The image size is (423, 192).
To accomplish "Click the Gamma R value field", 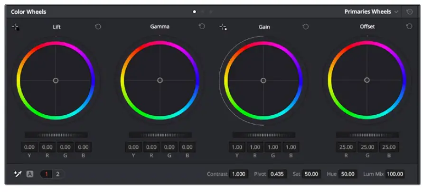I will [x=151, y=147].
